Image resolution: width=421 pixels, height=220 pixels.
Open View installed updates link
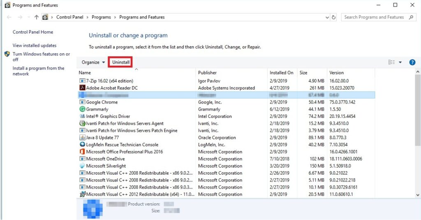pyautogui.click(x=34, y=46)
